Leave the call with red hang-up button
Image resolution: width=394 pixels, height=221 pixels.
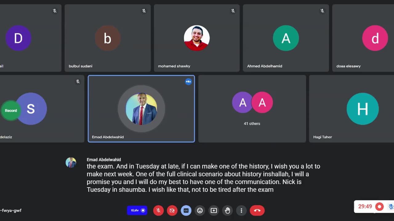[257, 210]
